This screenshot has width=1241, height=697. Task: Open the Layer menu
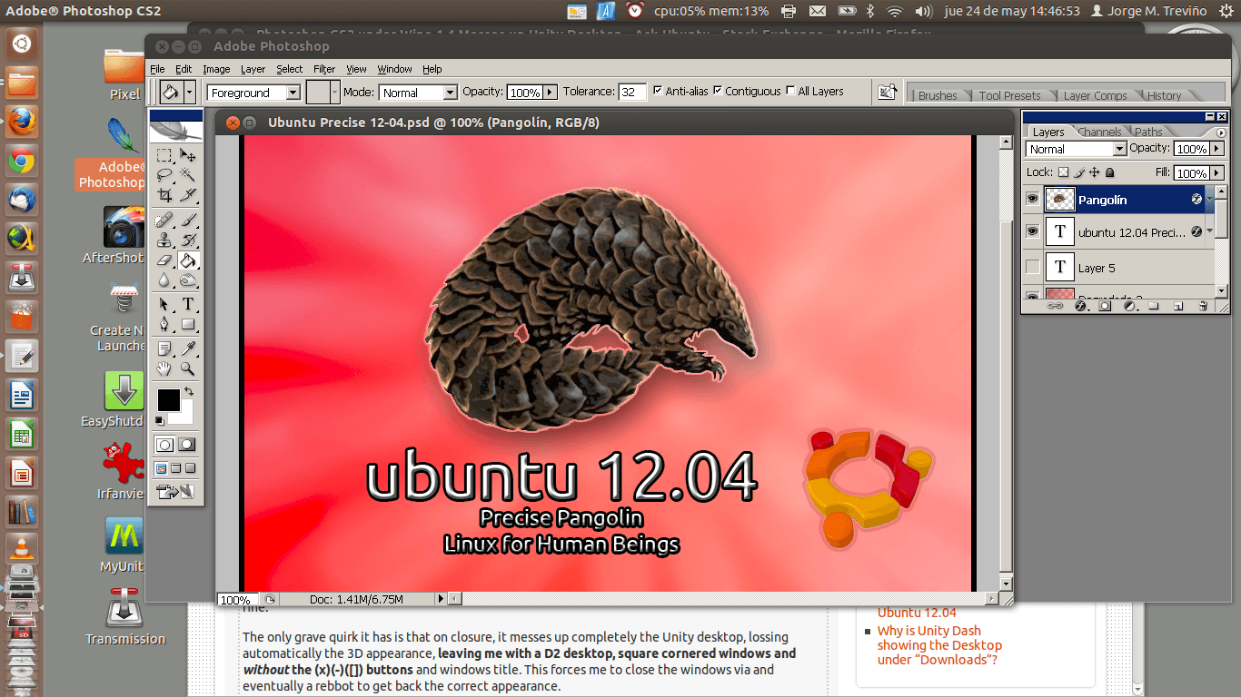coord(253,69)
